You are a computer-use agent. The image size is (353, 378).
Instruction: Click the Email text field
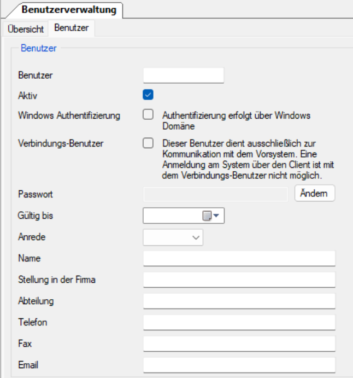[x=239, y=365]
